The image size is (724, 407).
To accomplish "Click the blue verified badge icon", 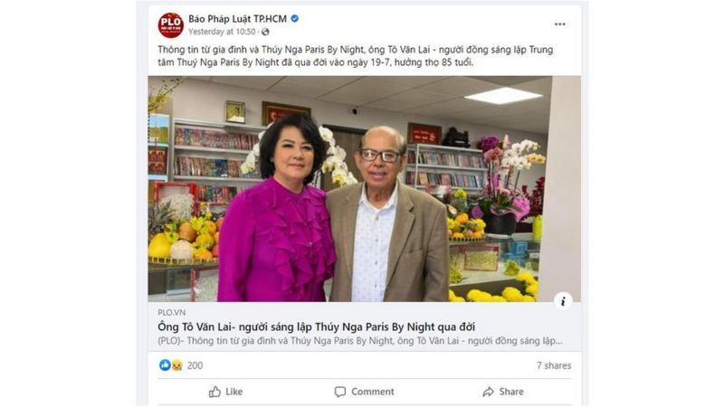I will (x=295, y=19).
